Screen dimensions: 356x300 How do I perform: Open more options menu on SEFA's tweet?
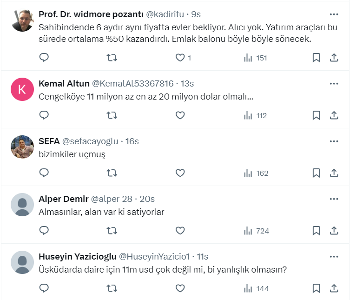coord(334,141)
